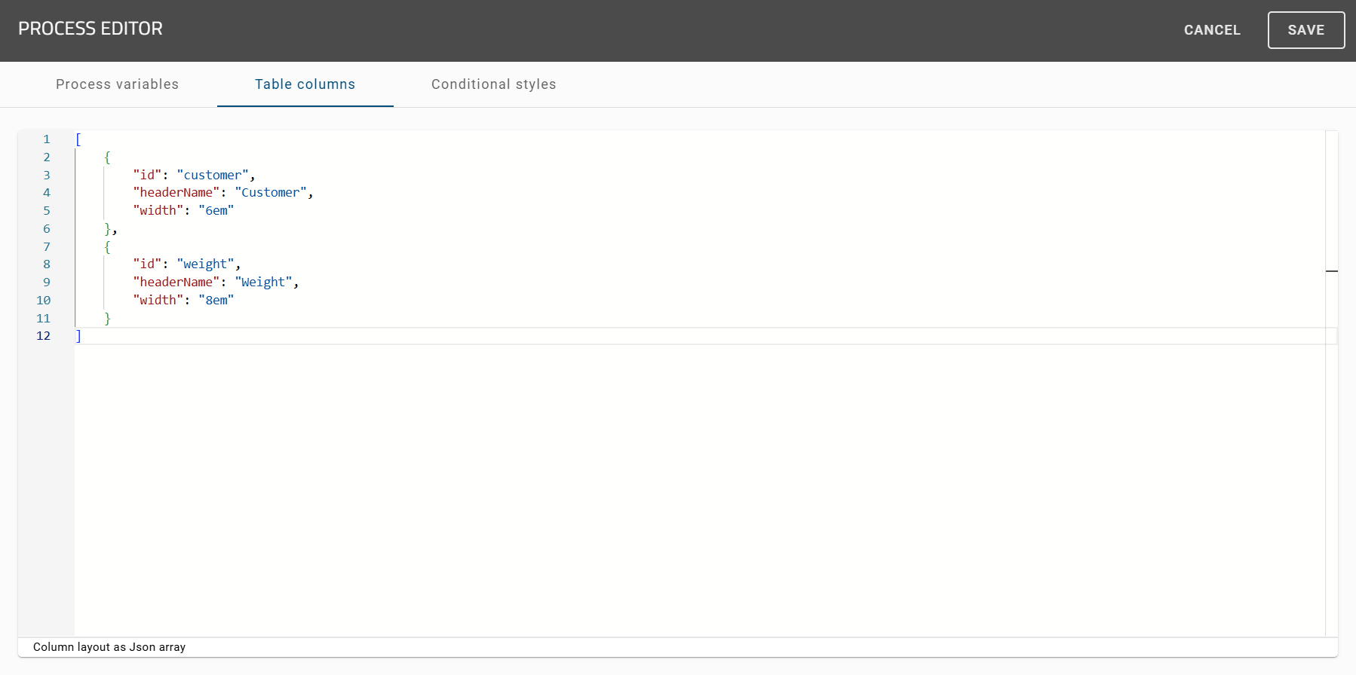
Task: Click the PROCESS EDITOR title
Action: coord(91,29)
